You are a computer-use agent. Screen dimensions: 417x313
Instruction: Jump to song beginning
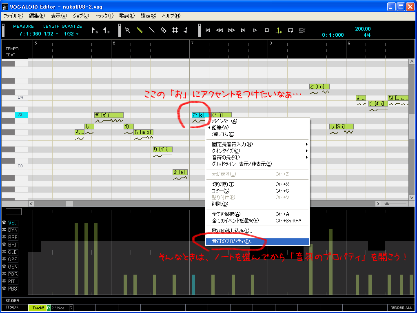208,30
